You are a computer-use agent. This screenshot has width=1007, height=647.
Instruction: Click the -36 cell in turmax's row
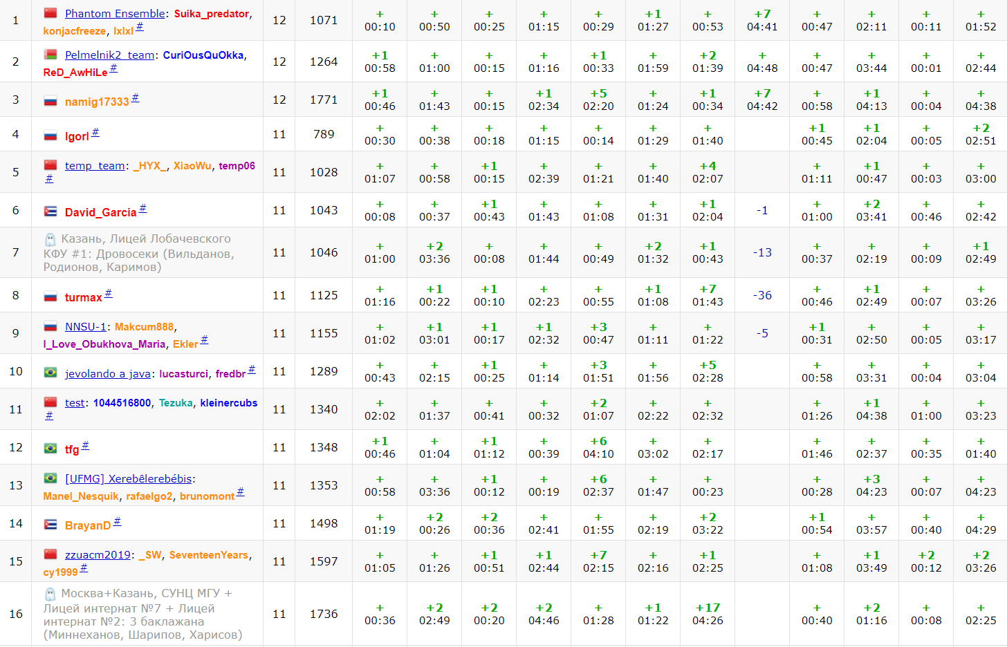761,295
